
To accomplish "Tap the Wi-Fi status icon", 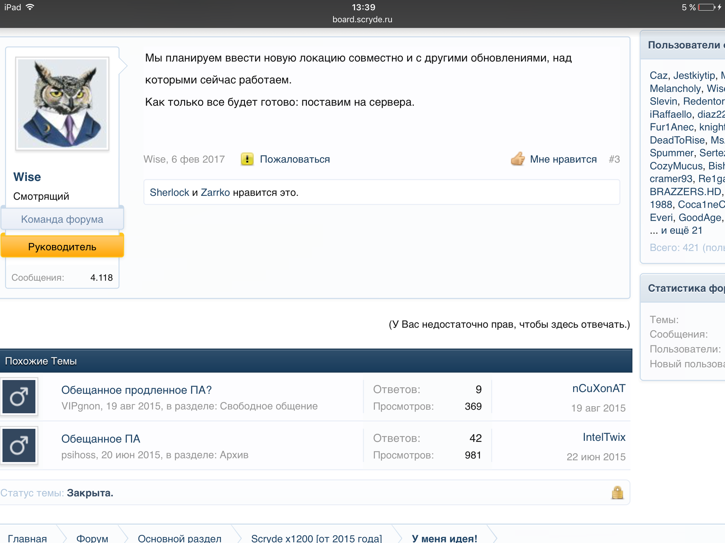I will click(30, 7).
